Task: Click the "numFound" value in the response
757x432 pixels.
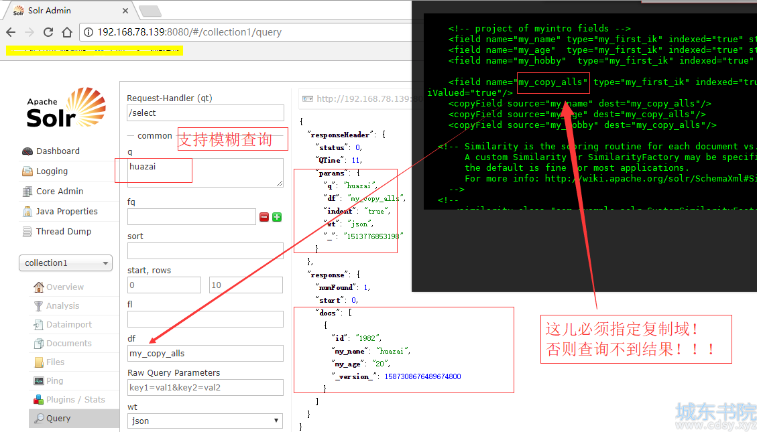Action: point(366,288)
